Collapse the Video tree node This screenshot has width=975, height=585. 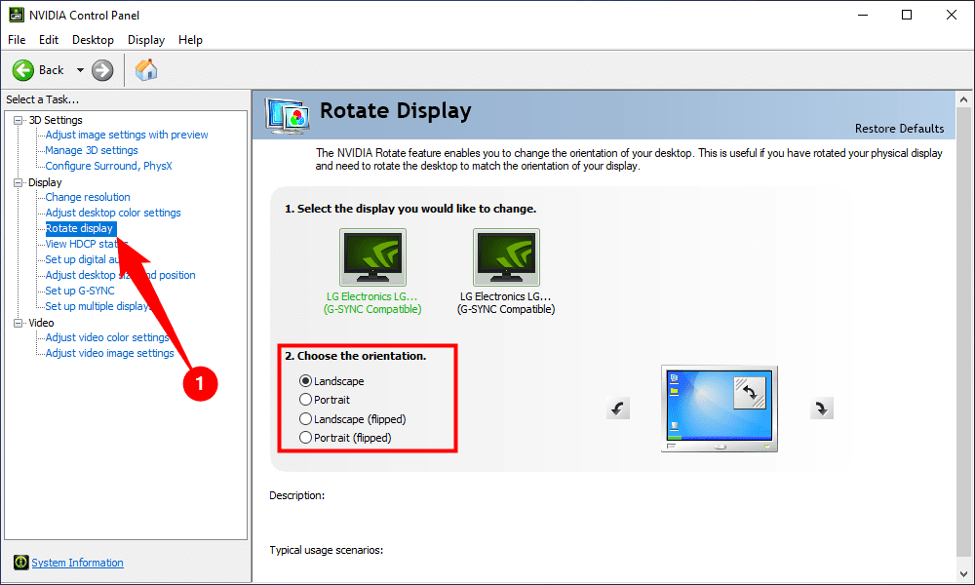[x=18, y=323]
